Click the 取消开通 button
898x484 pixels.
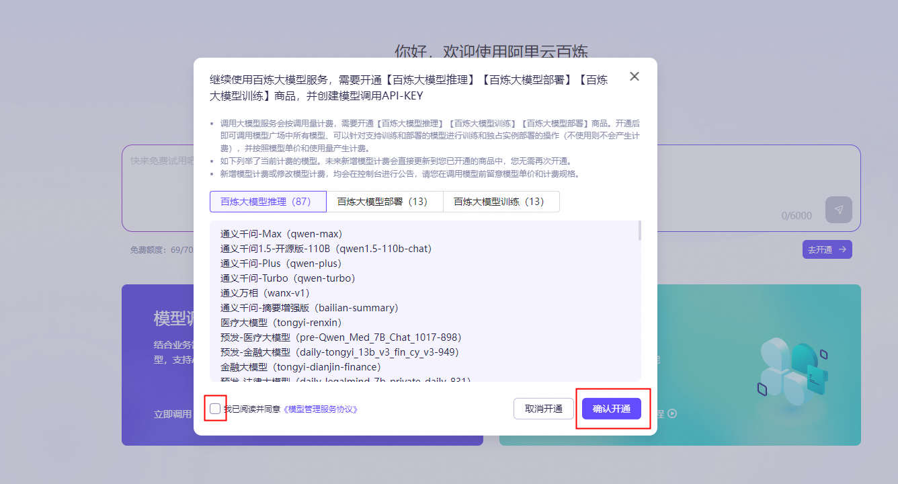(544, 409)
